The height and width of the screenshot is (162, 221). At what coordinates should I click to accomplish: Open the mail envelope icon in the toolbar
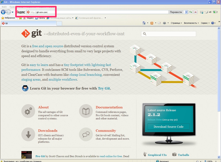pyautogui.click(x=202, y=12)
